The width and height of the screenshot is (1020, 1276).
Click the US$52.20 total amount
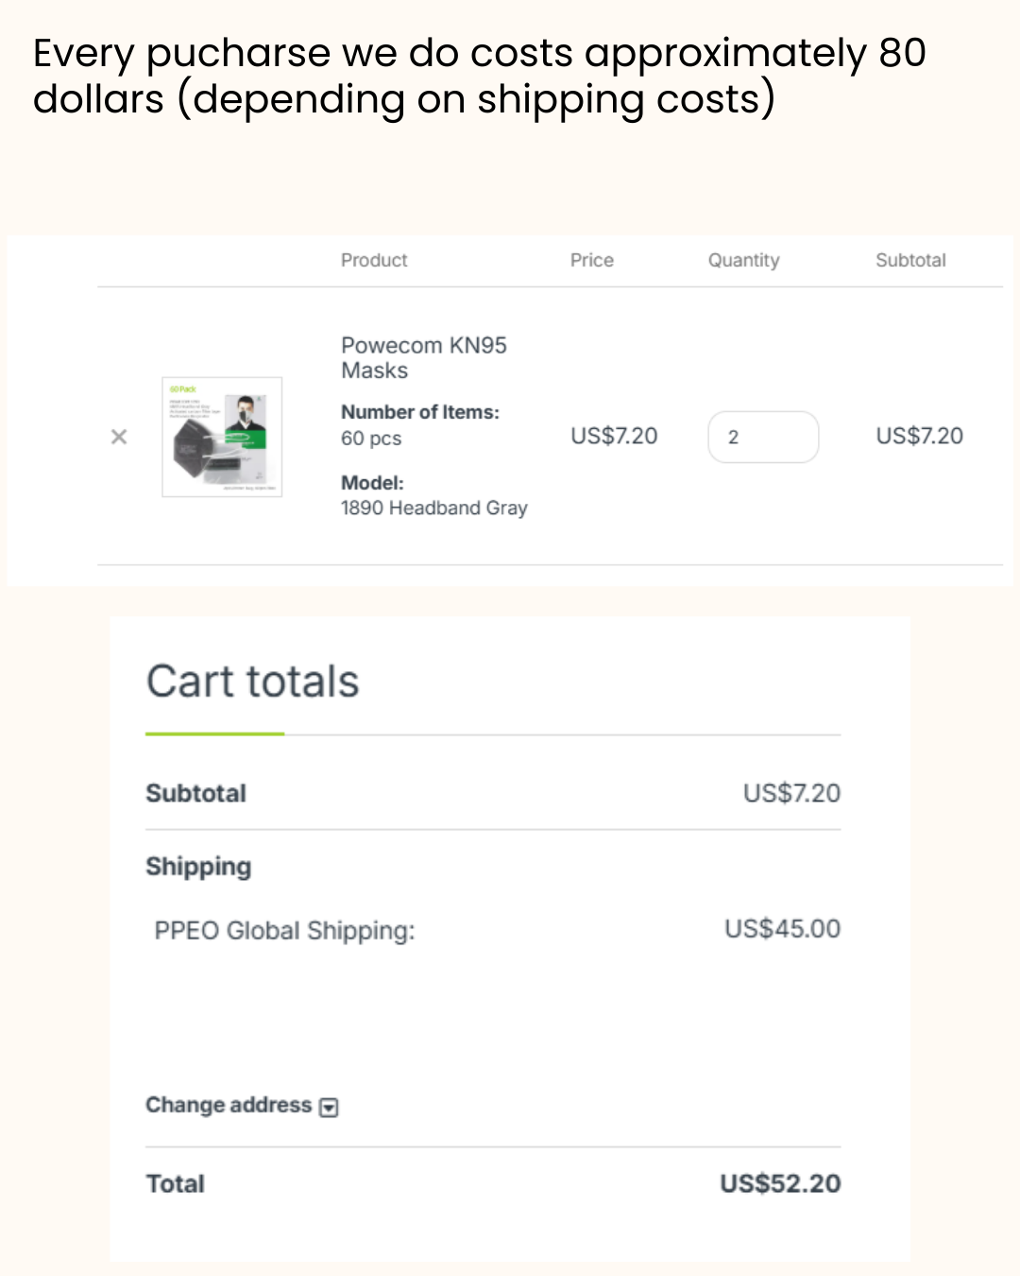pos(780,1183)
